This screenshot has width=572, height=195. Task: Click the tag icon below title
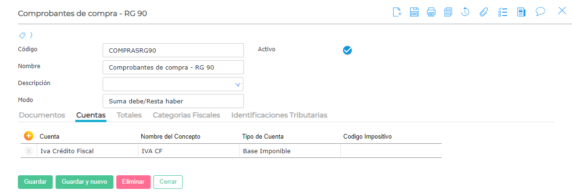[22, 35]
